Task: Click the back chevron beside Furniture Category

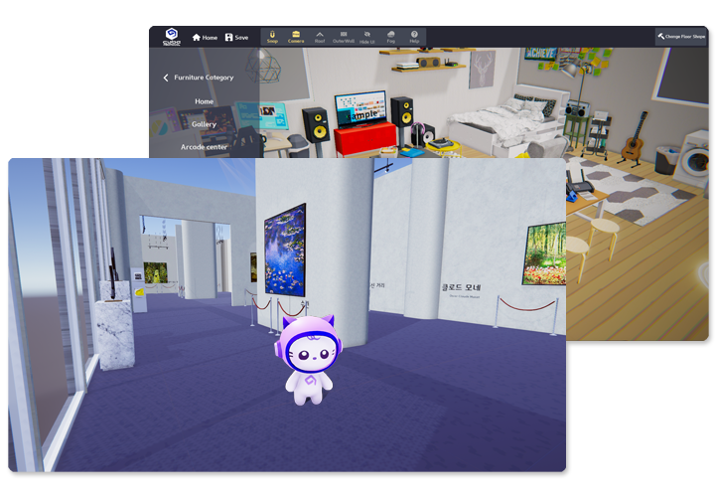Action: [166, 78]
